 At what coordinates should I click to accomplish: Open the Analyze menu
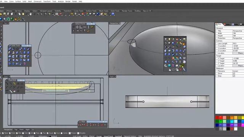click(x=61, y=1)
